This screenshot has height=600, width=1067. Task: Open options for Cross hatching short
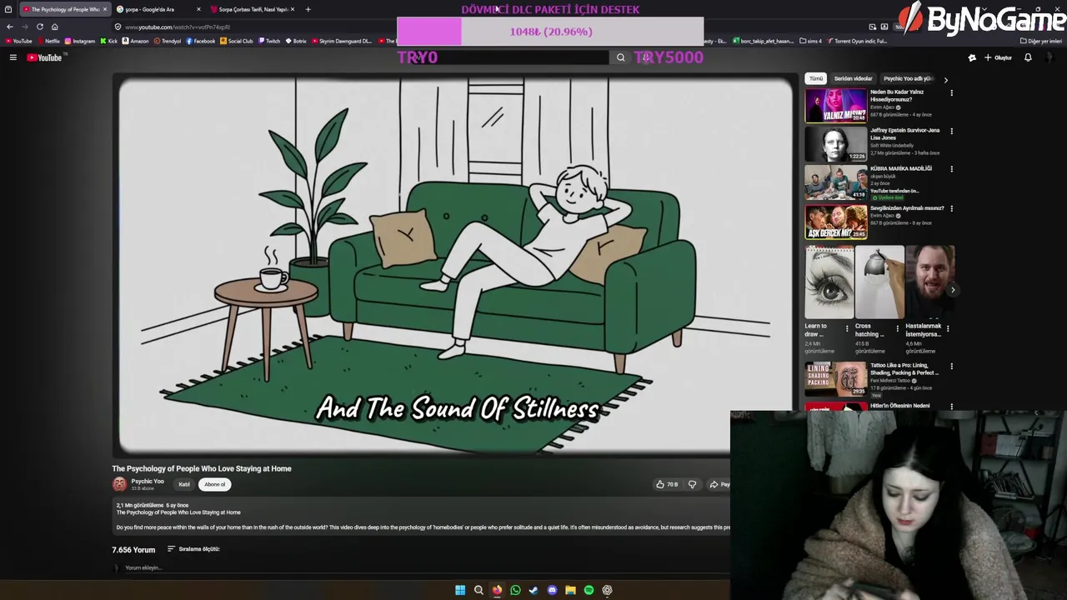[897, 328]
